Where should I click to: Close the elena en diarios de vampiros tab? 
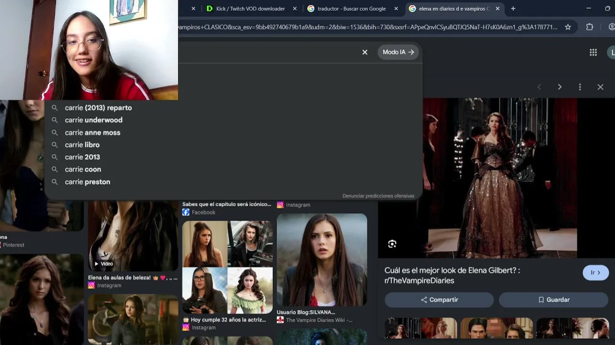498,9
